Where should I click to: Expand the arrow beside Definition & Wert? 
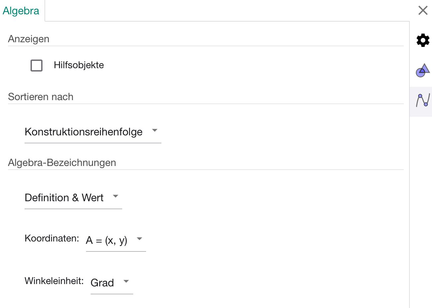tap(116, 196)
